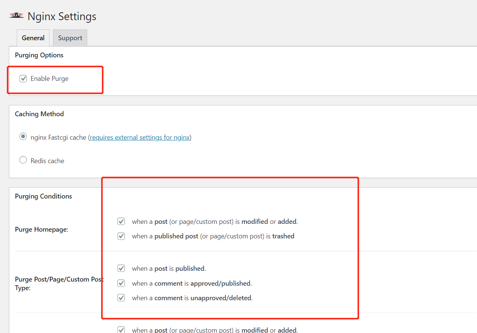477x333 pixels.
Task: Click the Nginx Settings page heading
Action: click(62, 16)
